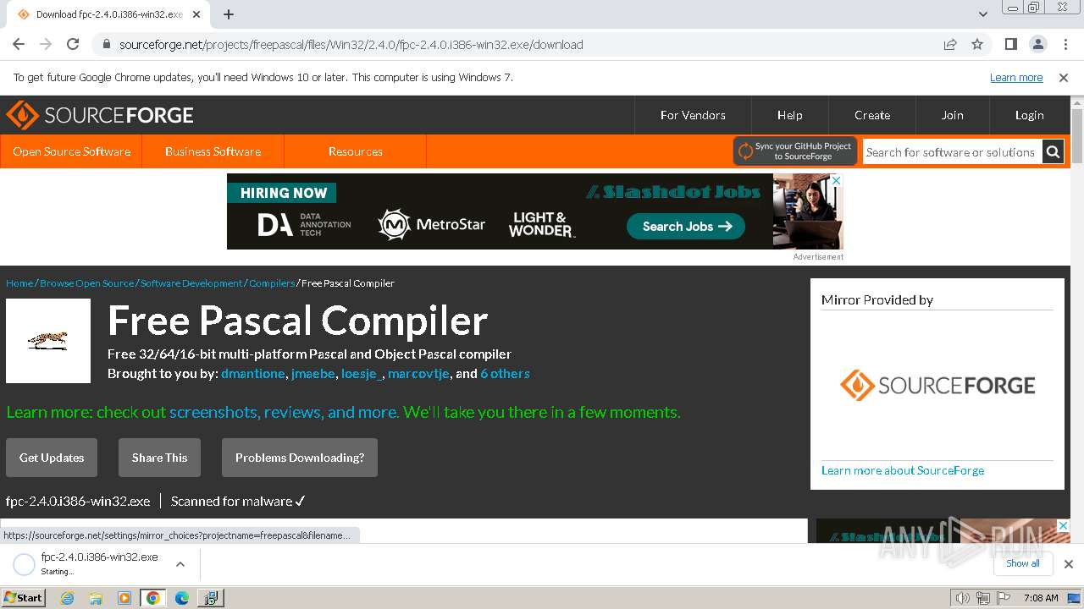Viewport: 1084px width, 609px height.
Task: Open Microsoft Edge from taskbar
Action: click(x=182, y=598)
